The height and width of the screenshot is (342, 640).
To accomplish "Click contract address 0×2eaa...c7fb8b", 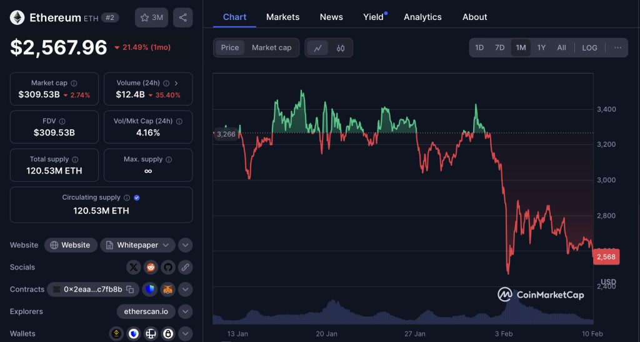I will 93,290.
